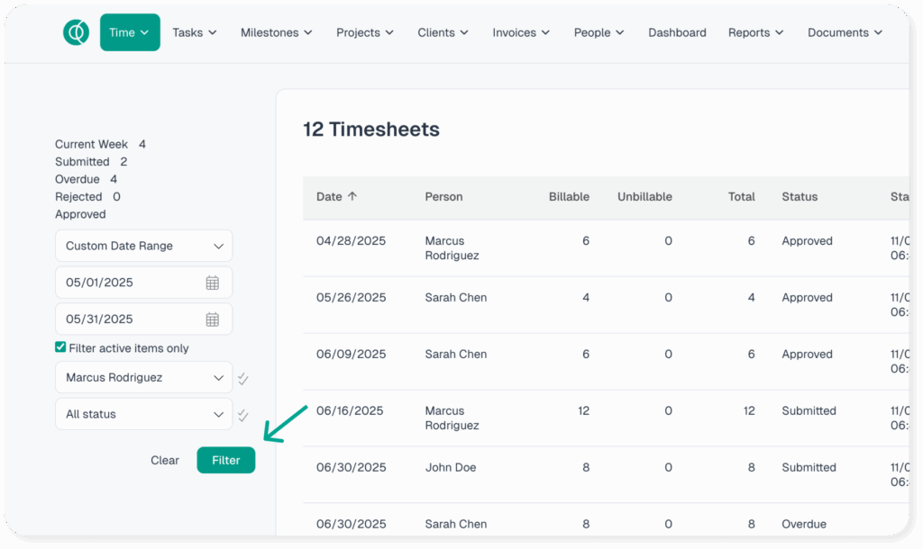Uncheck Filter active items only checkbox

coord(60,347)
